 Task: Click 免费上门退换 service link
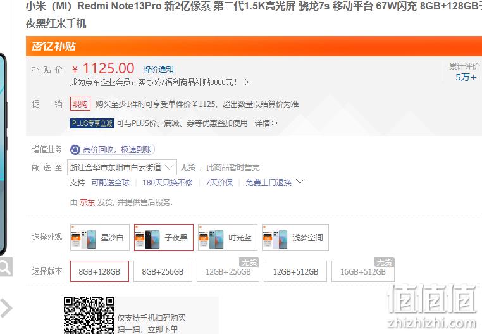coord(268,183)
